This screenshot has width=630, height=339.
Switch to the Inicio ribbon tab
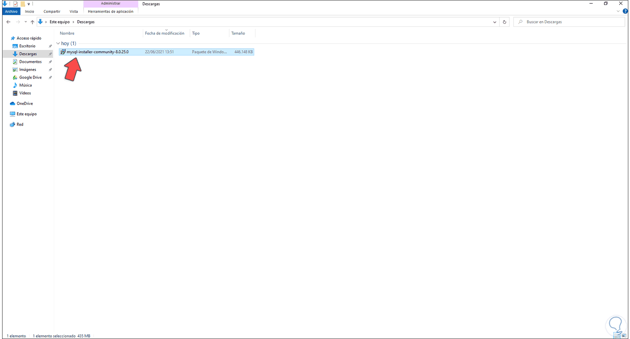29,11
